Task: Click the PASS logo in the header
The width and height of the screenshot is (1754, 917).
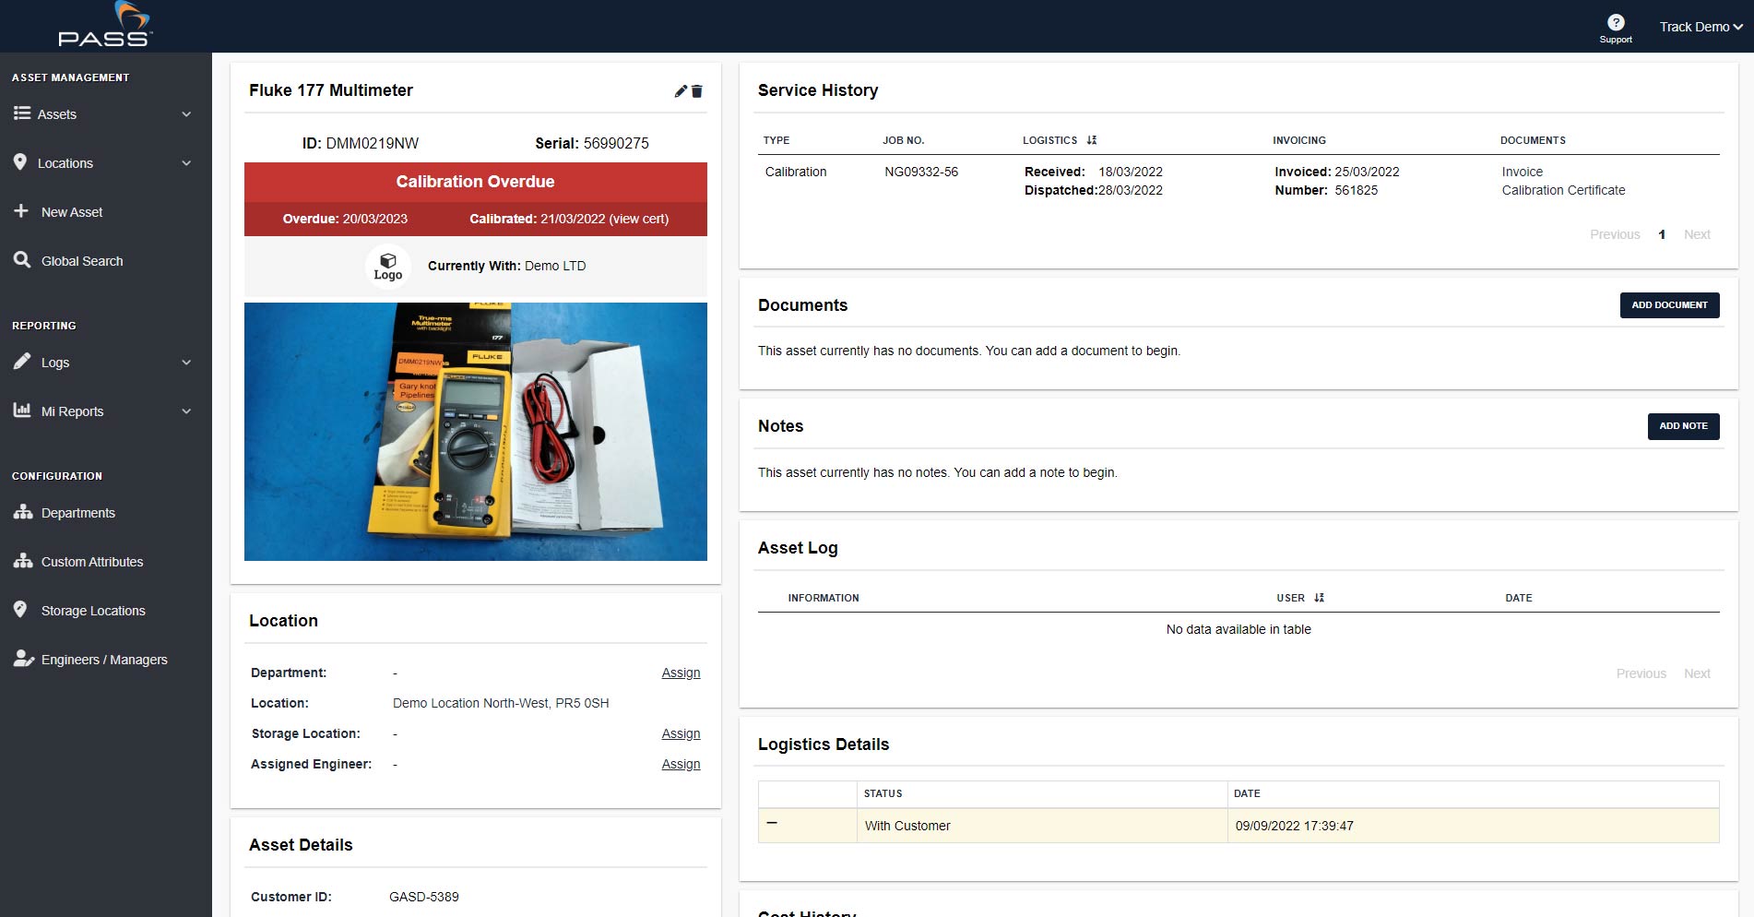Action: point(105,25)
